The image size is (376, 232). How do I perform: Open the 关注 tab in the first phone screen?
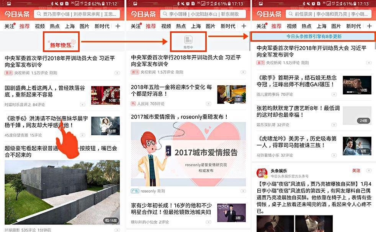pos(9,26)
